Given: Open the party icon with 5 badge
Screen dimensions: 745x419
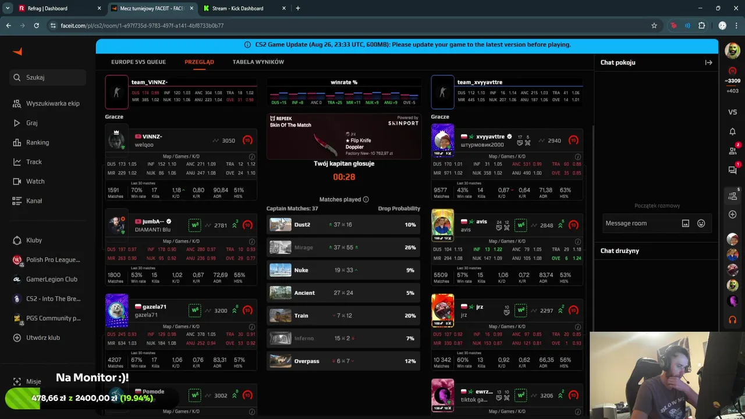Looking at the screenshot, I should (x=733, y=196).
